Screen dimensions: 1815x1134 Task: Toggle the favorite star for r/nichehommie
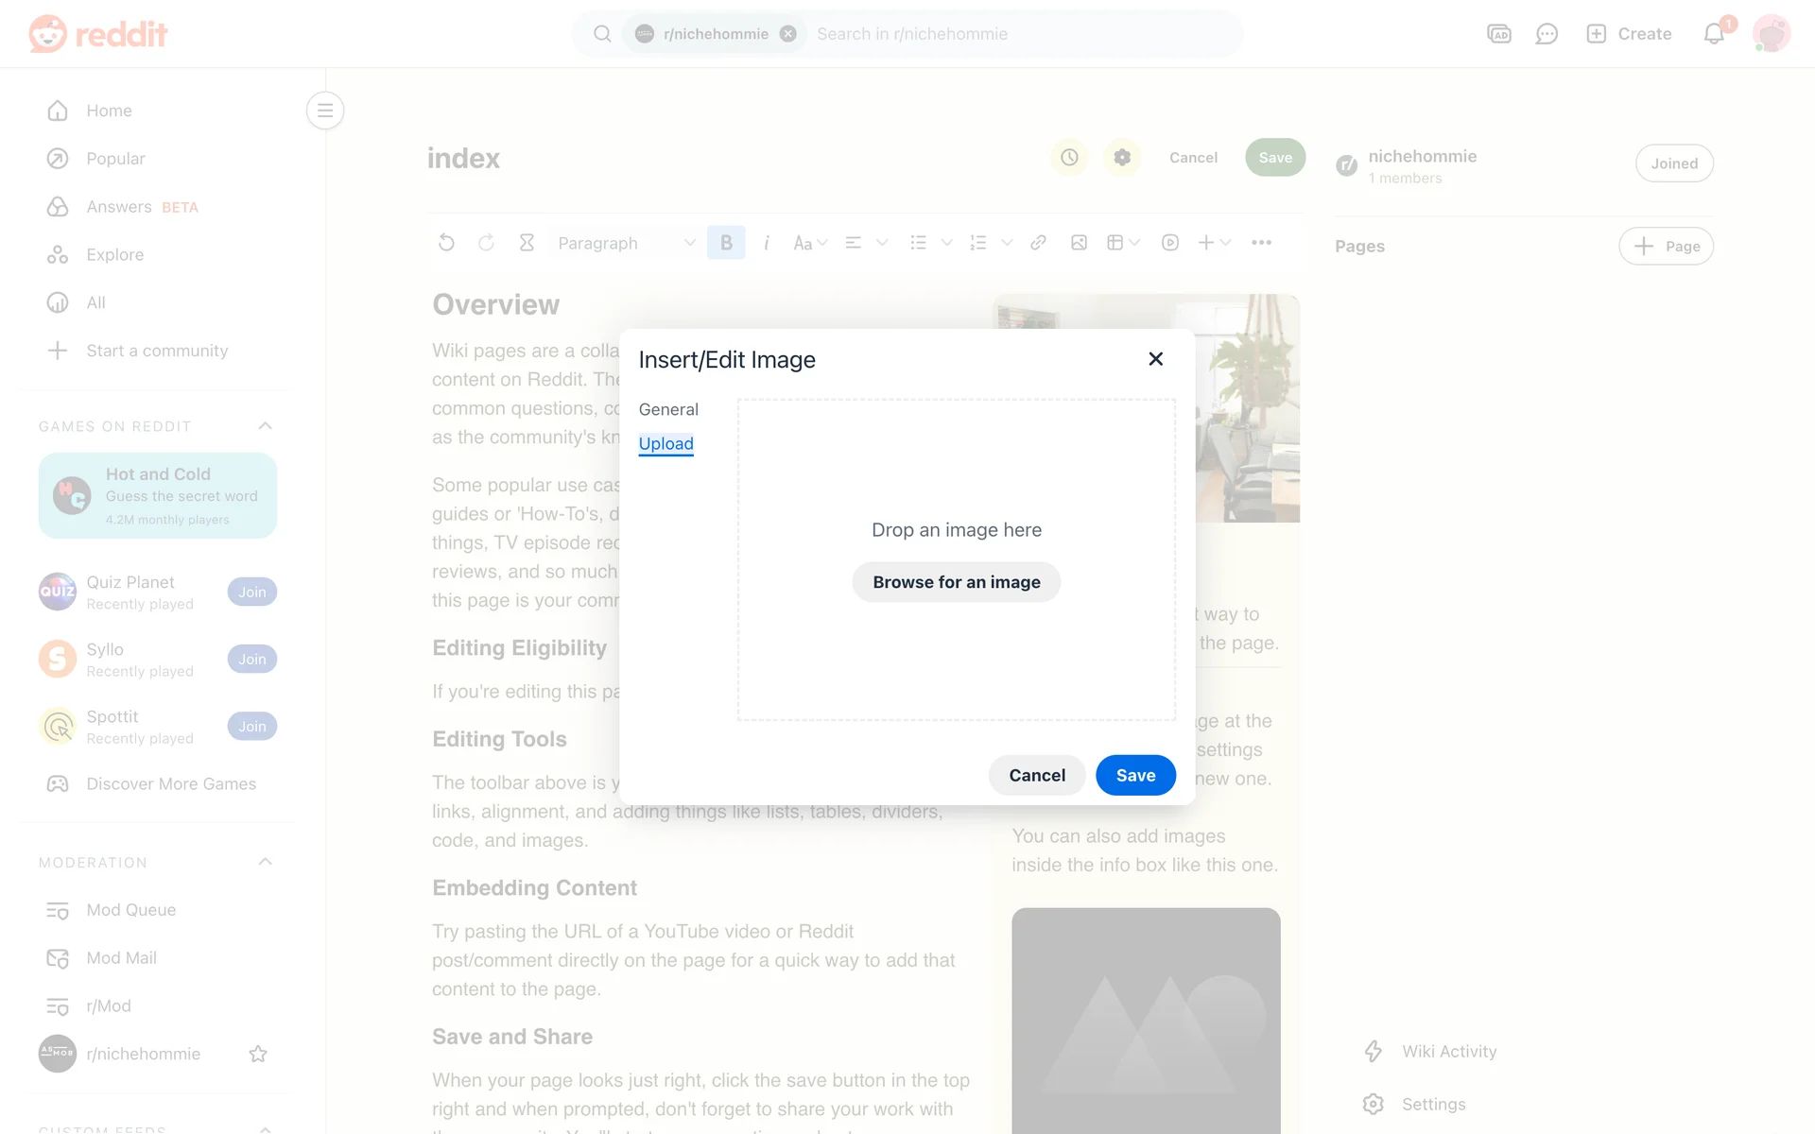[x=258, y=1054]
